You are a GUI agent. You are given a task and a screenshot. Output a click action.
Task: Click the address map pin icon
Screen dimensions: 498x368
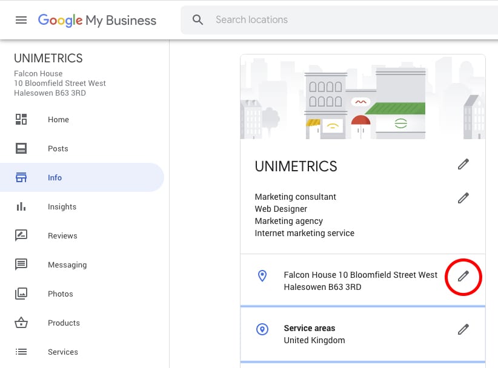(x=262, y=275)
